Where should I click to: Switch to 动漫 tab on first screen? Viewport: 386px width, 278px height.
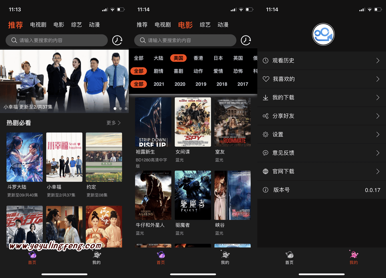click(94, 25)
